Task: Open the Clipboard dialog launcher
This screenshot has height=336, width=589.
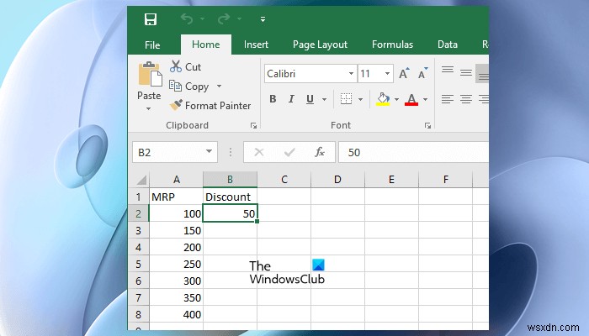Action: click(254, 126)
